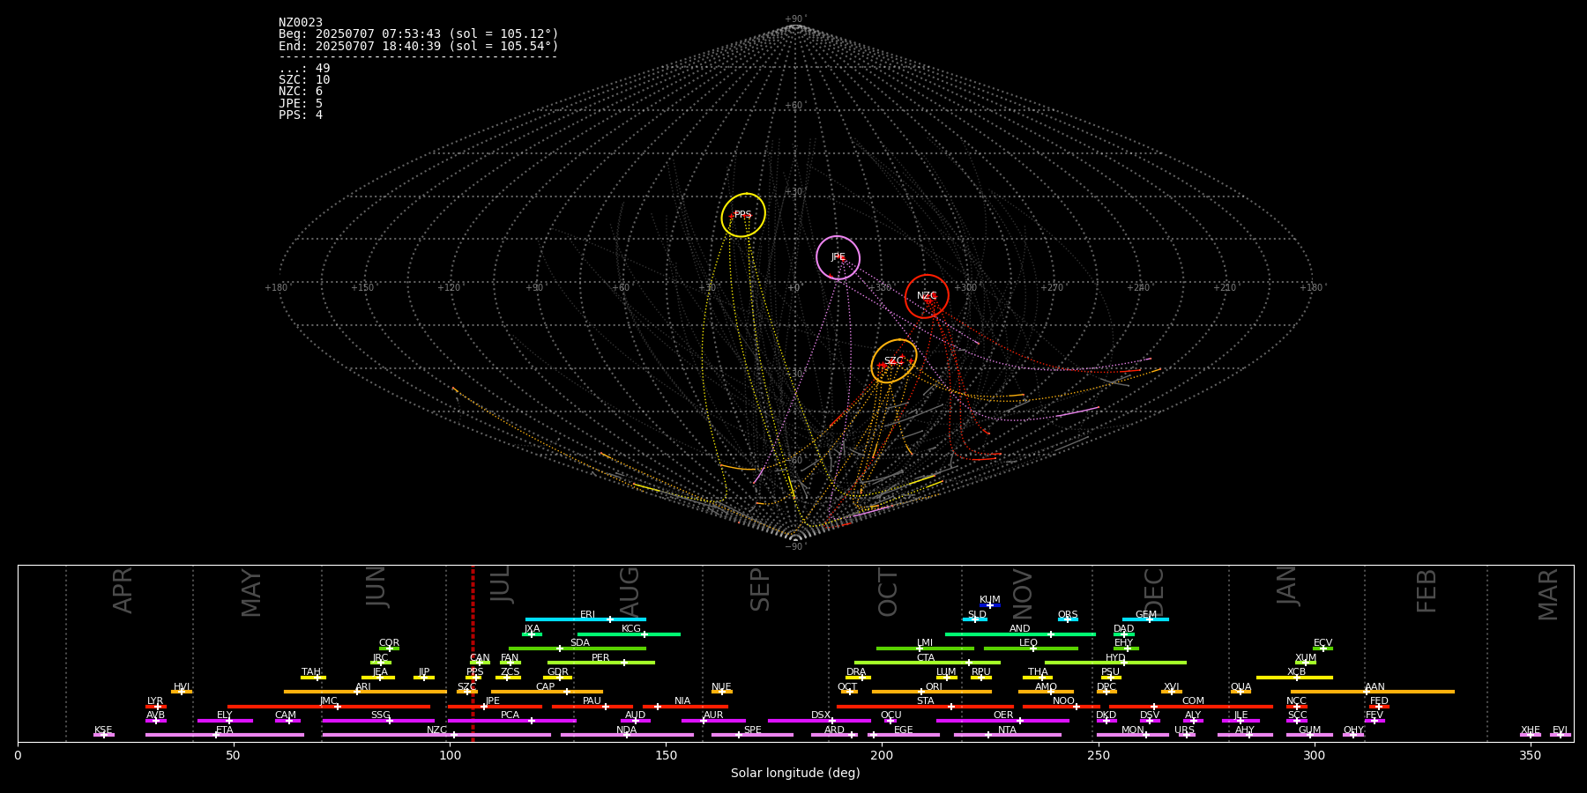Click the orange CAP shower bar

pos(547,692)
